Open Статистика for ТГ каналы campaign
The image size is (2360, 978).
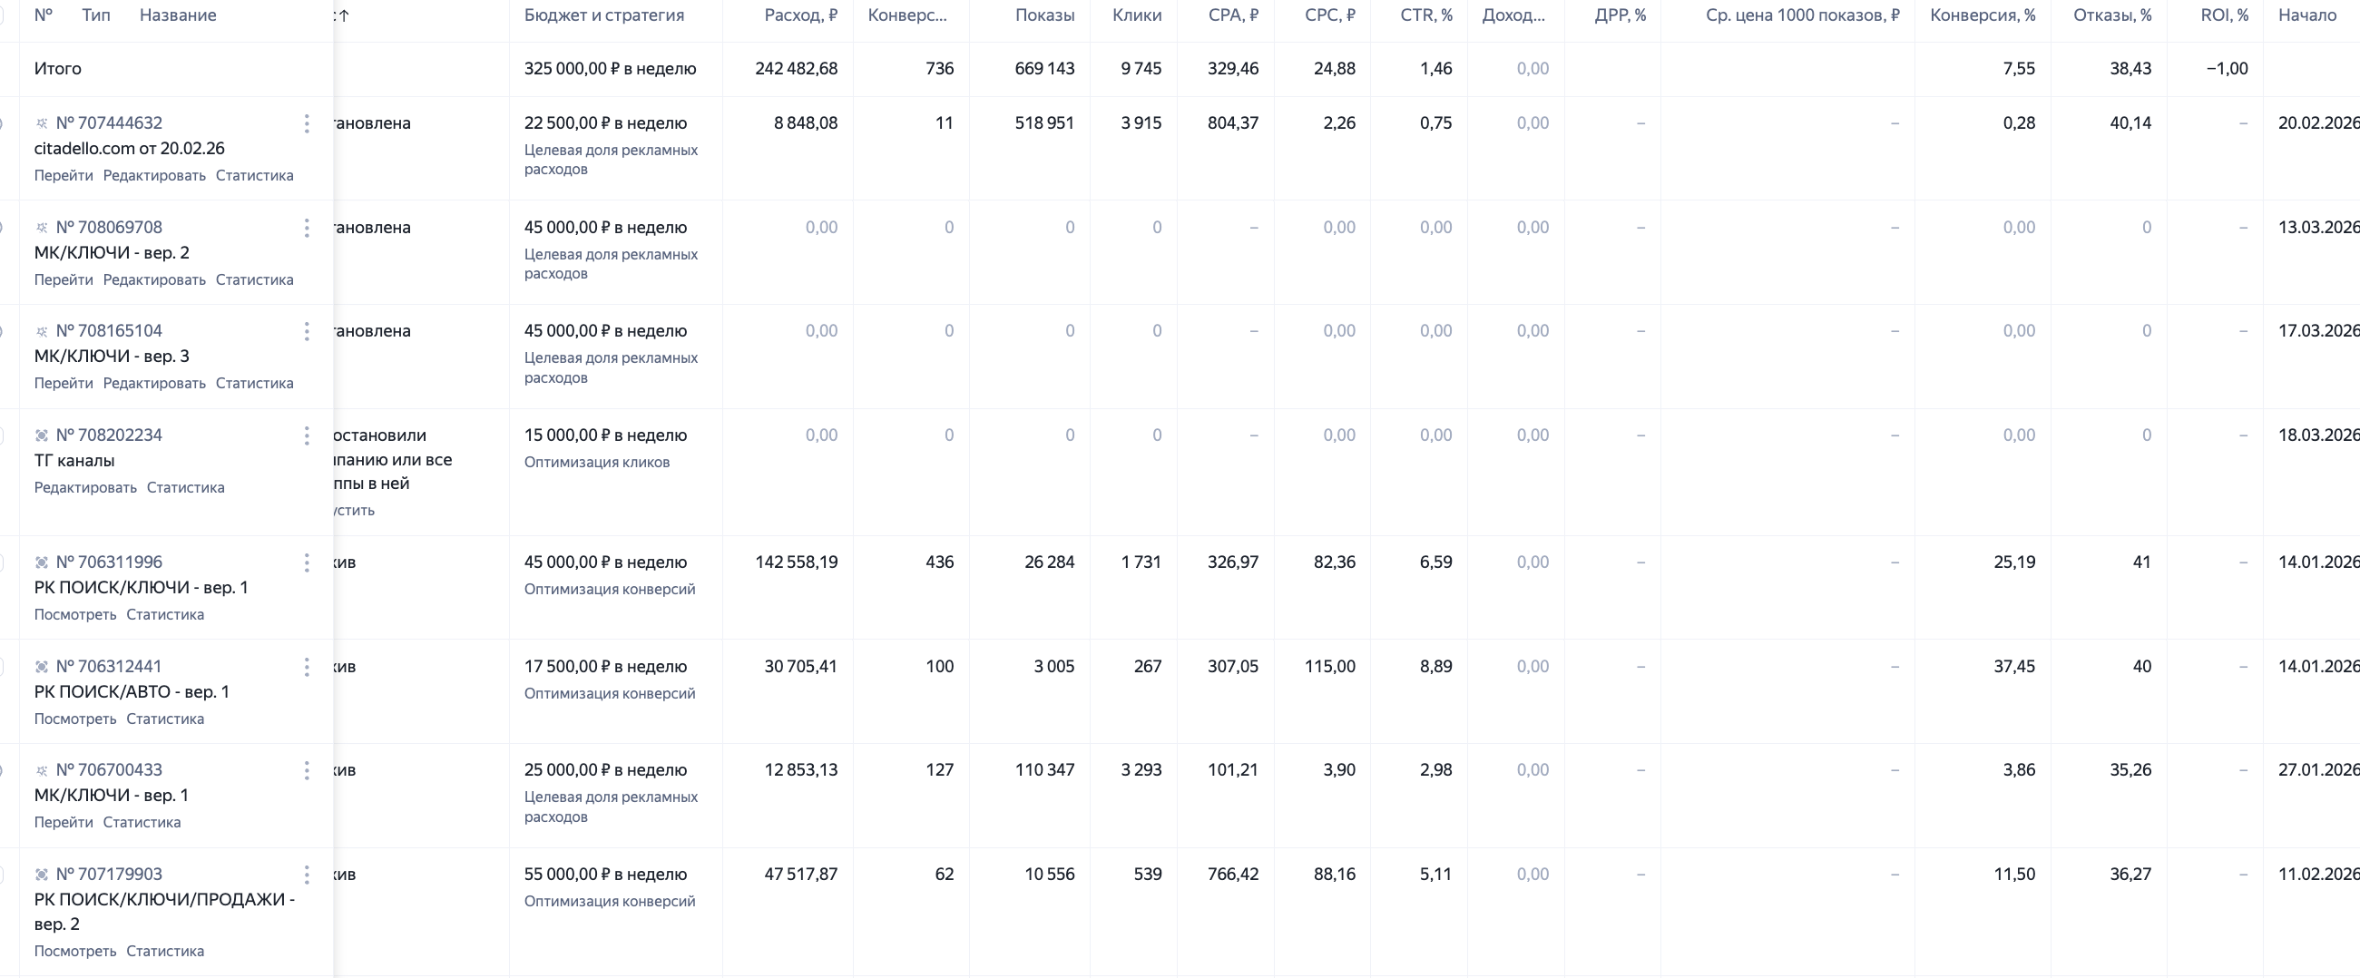pyautogui.click(x=185, y=488)
